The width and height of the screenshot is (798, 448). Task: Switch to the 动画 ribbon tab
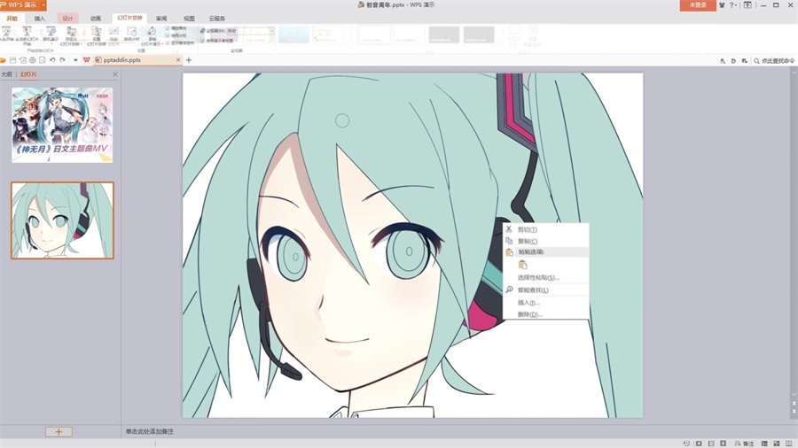[96, 19]
